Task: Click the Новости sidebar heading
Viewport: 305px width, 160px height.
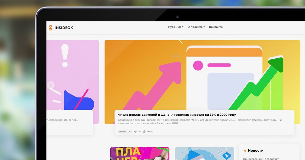Action: tap(256, 151)
